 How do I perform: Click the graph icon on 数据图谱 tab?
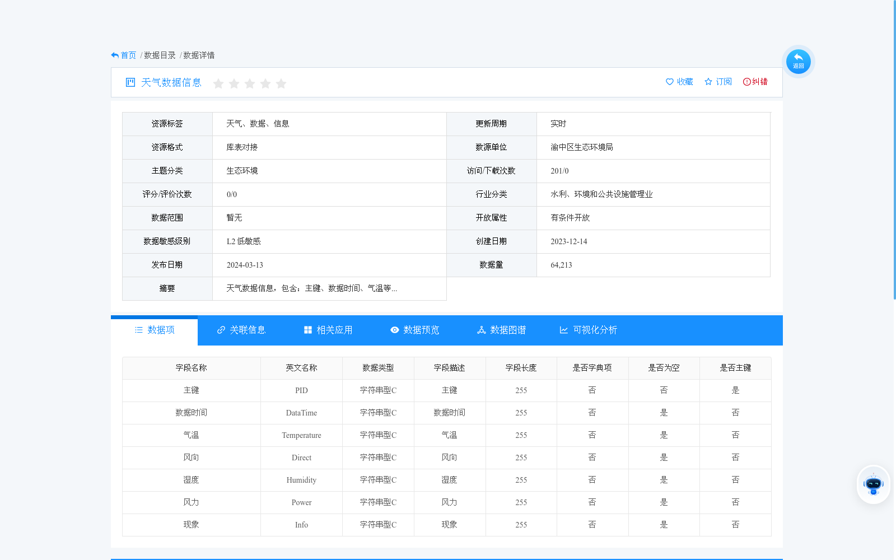pos(482,330)
